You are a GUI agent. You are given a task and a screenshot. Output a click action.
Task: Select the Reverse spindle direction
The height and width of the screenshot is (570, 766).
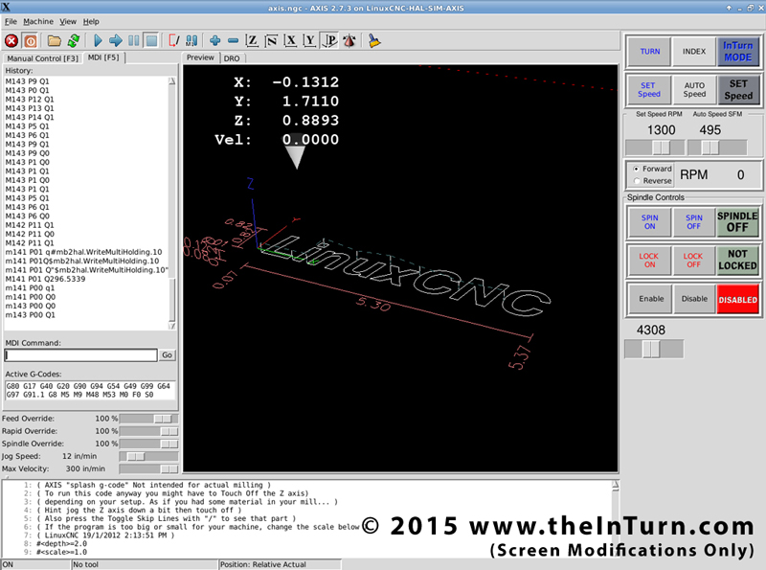pyautogui.click(x=653, y=181)
